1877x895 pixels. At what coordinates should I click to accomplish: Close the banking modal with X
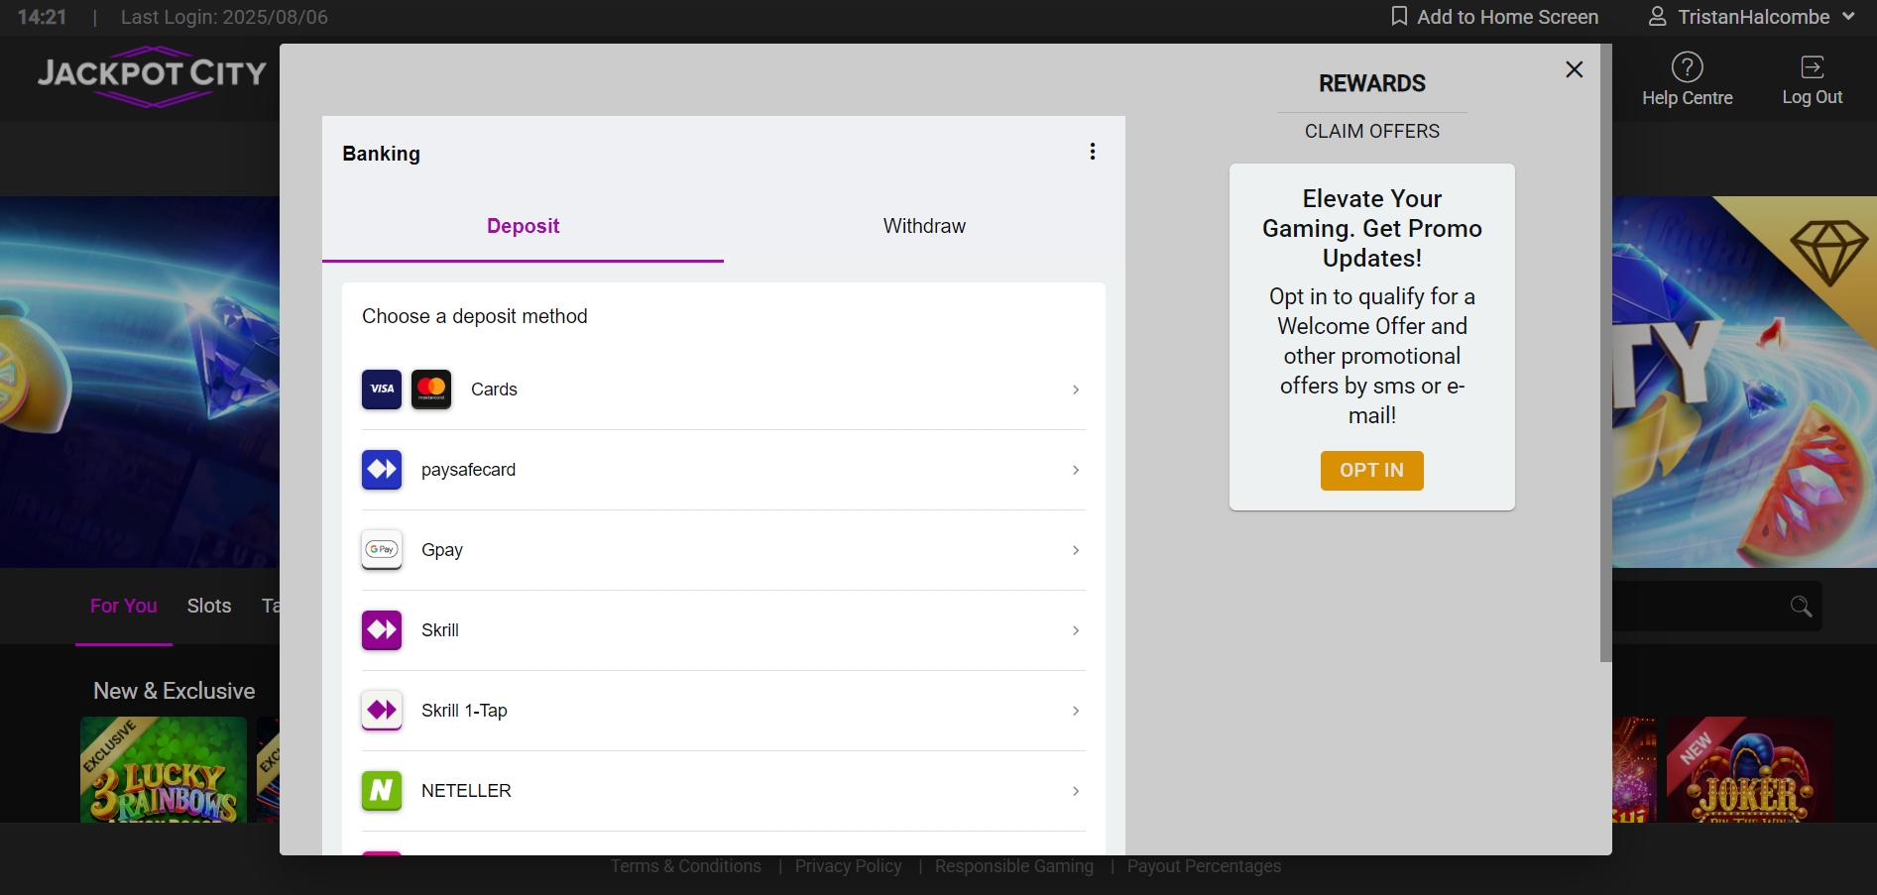tap(1574, 69)
